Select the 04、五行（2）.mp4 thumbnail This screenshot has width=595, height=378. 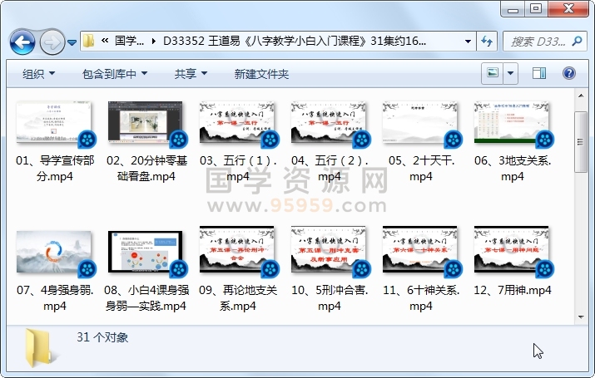coord(329,122)
